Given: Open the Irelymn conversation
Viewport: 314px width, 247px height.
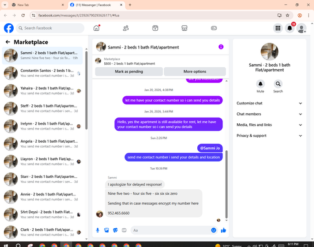Looking at the screenshot, I should tap(42, 126).
